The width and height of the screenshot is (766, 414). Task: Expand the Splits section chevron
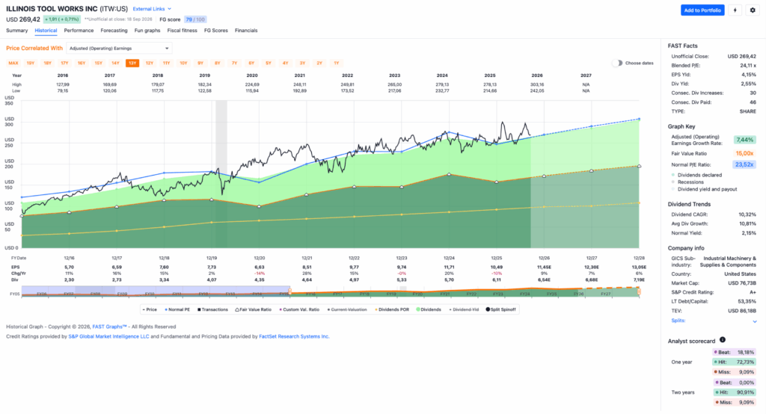(755, 321)
